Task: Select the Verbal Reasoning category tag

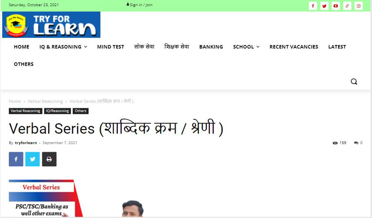Action: (25, 111)
